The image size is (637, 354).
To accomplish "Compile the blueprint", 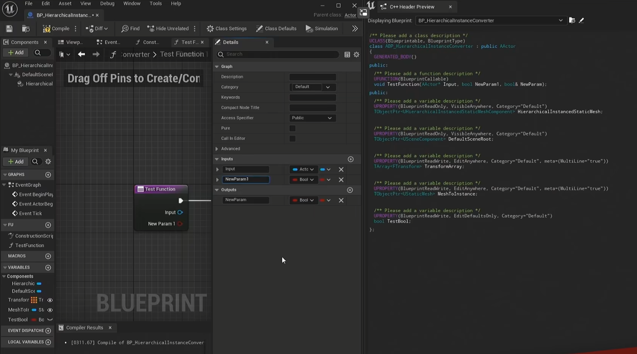I will coord(56,28).
